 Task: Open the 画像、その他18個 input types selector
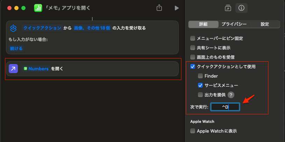[x=92, y=28]
